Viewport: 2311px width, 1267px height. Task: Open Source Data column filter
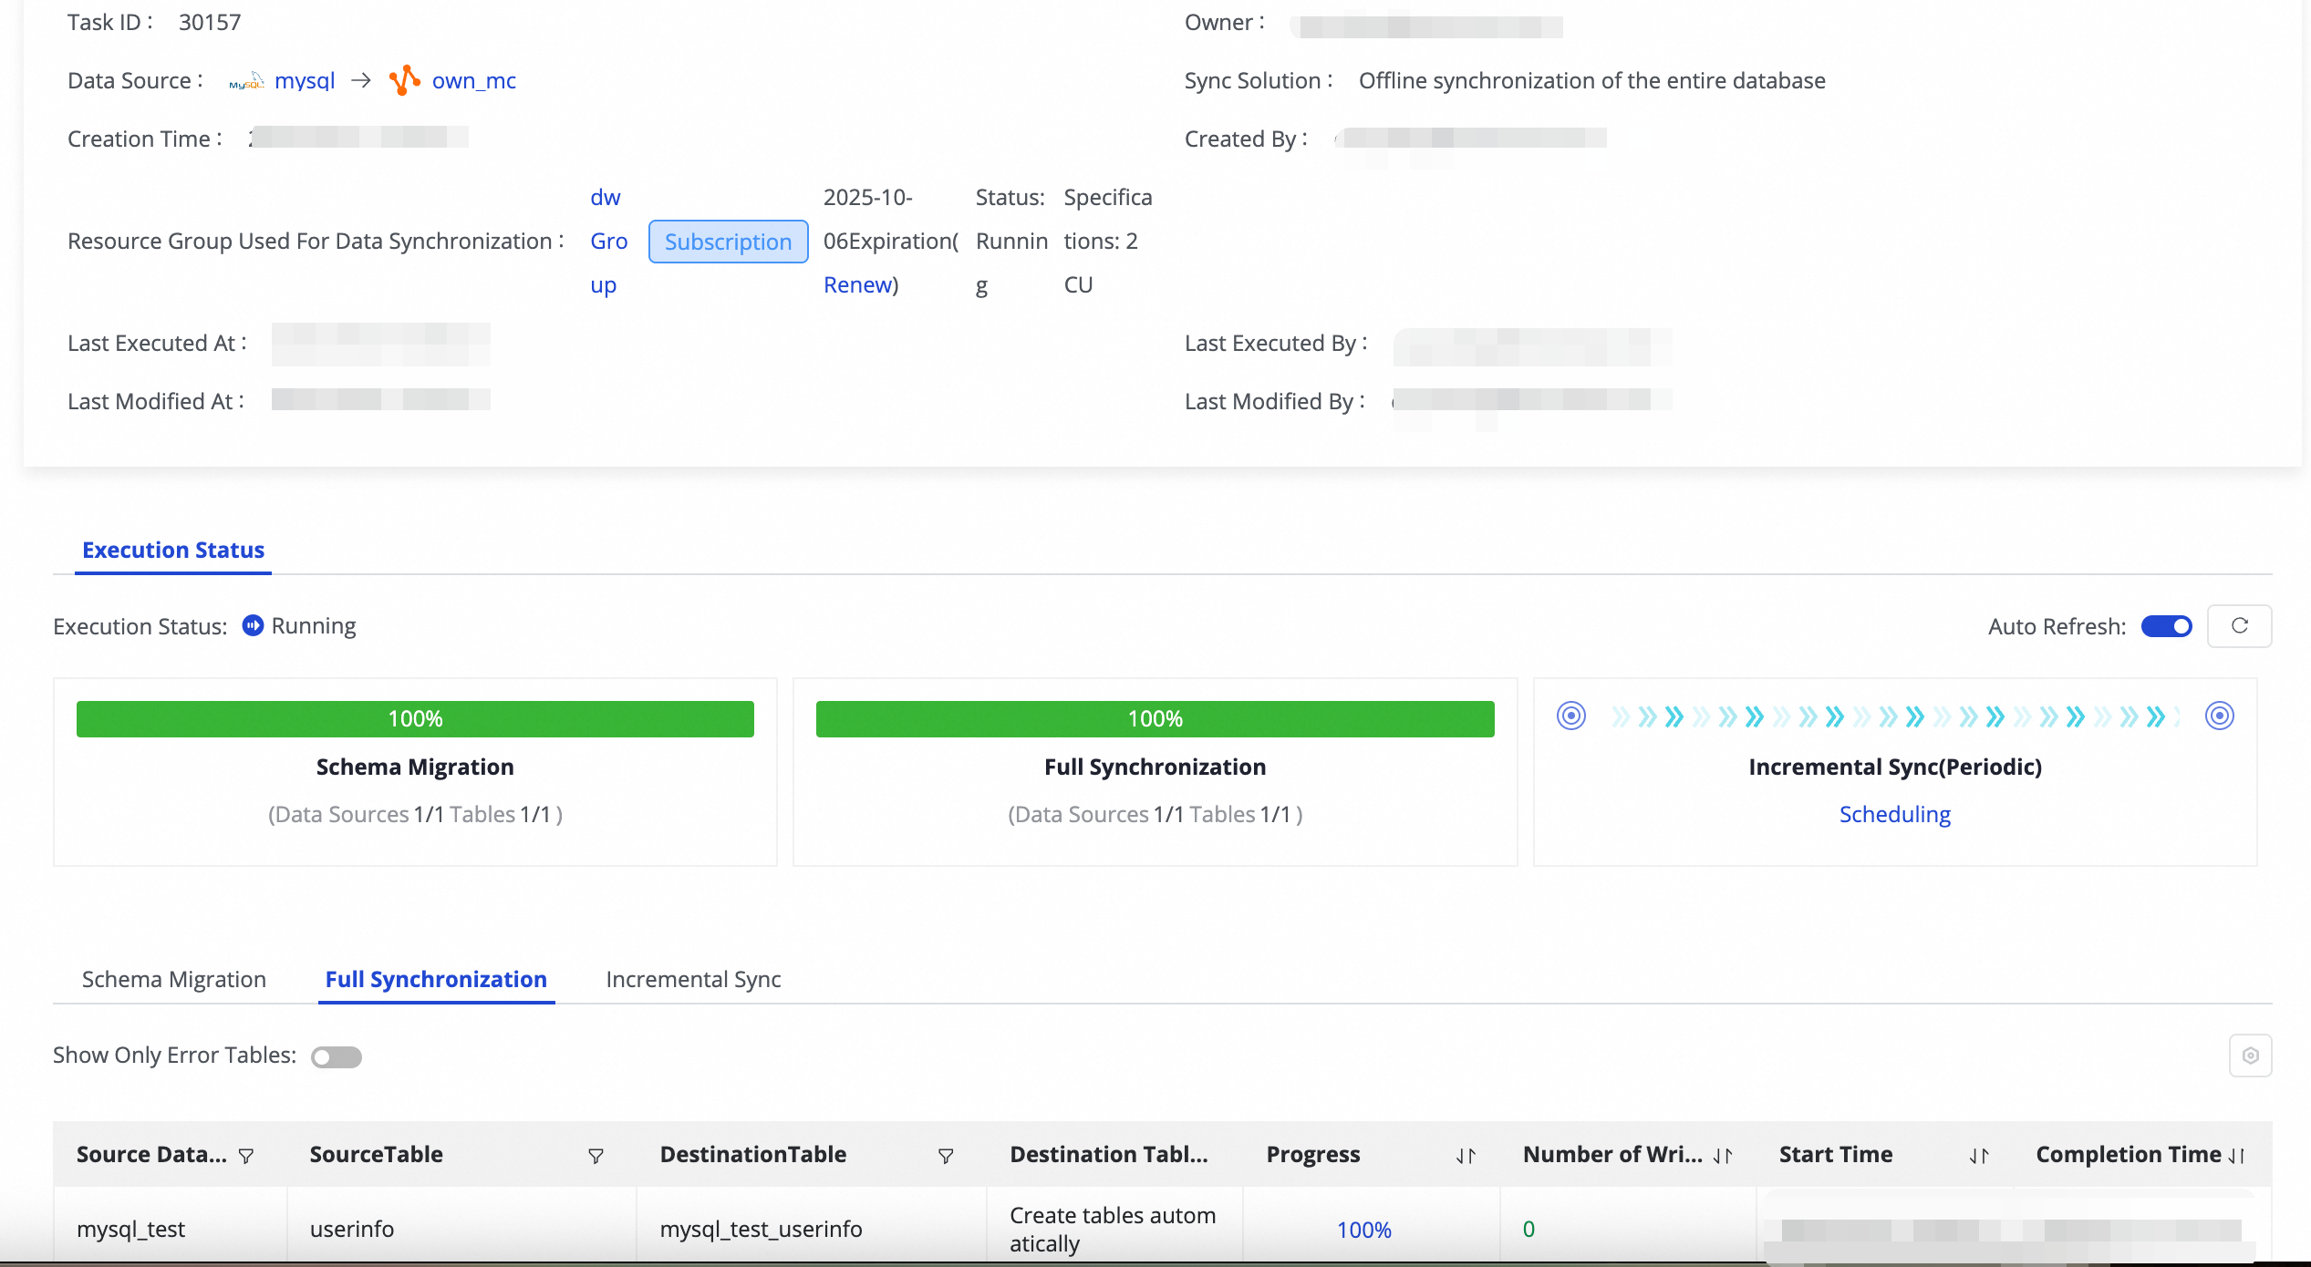(245, 1156)
